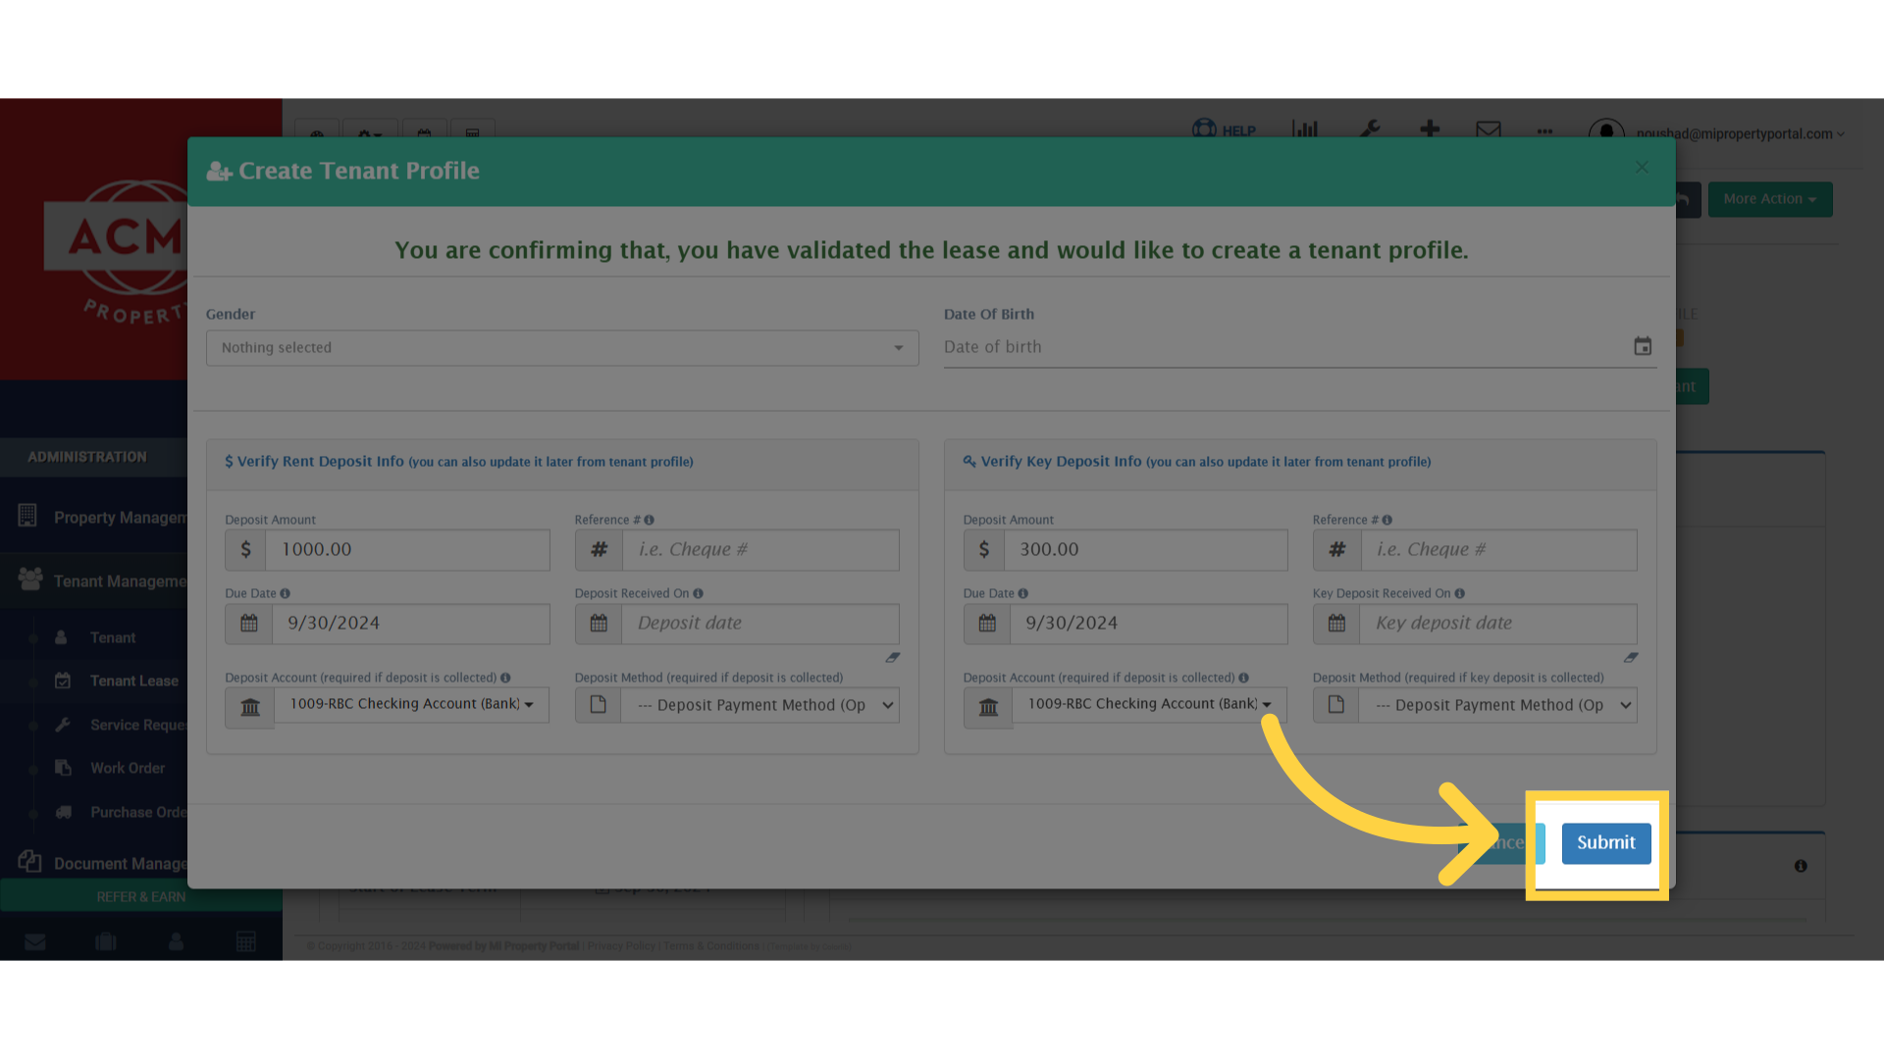Click info icon next to Rent Due Date label

coord(285,594)
